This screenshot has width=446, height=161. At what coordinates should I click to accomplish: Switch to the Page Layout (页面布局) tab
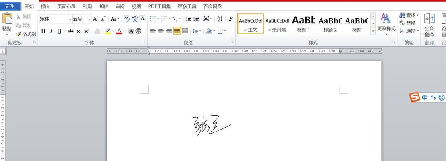(66, 6)
